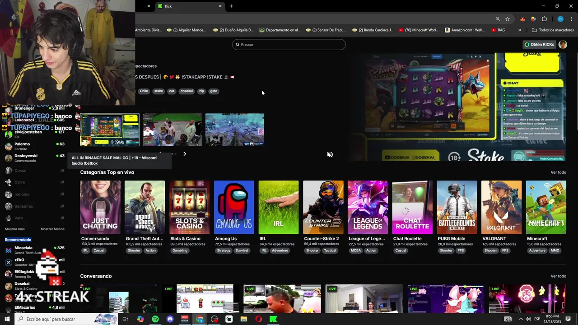Click MMO tag under Minecraft
578x325 pixels.
pyautogui.click(x=555, y=251)
